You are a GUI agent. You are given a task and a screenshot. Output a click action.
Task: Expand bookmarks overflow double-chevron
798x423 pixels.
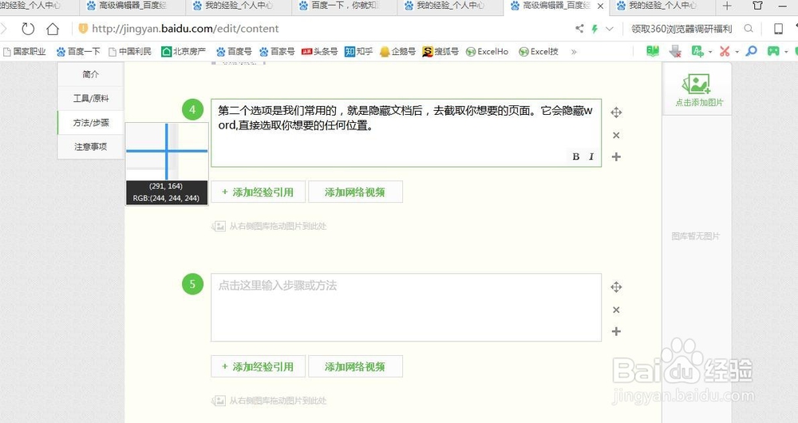[x=574, y=51]
